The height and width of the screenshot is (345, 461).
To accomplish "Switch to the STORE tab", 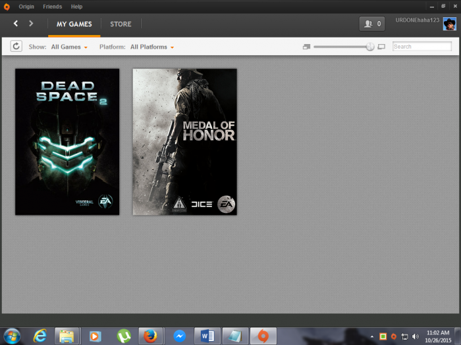I will pyautogui.click(x=121, y=24).
